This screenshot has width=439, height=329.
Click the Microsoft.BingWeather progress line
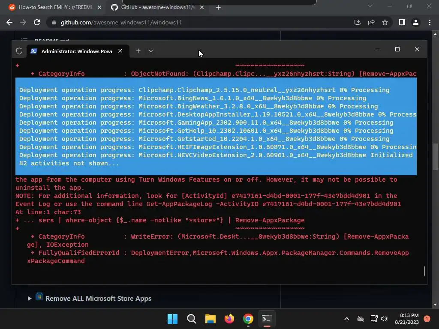click(198, 106)
